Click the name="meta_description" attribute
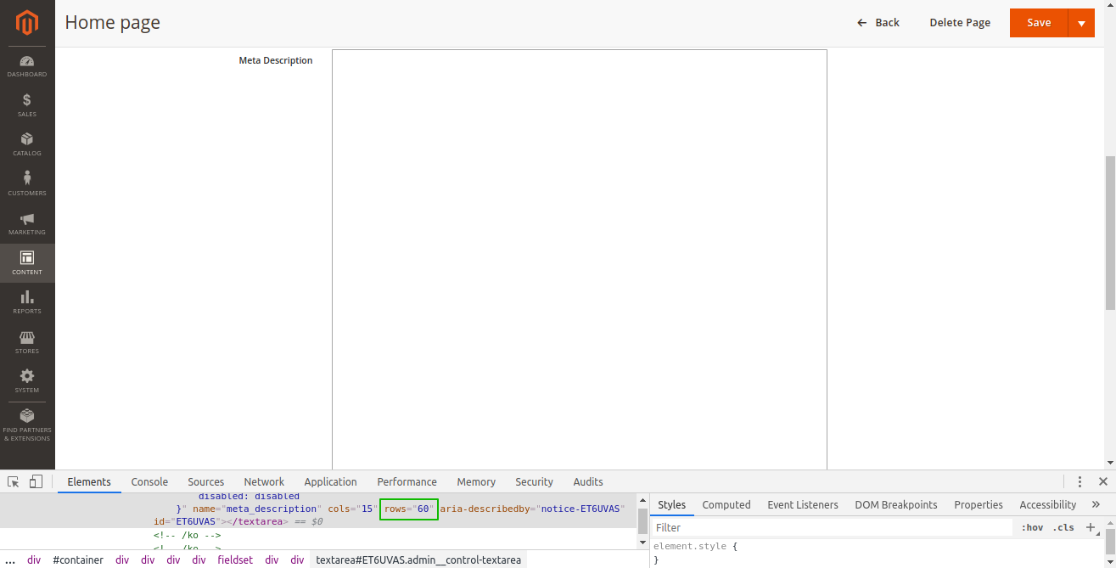 tap(257, 509)
